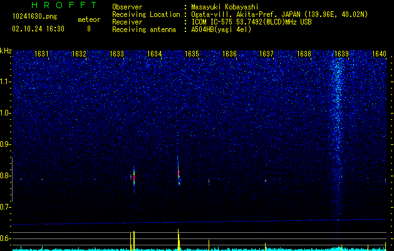Click the antenna text A504HB(yagi 4el)
394x251 pixels.
point(221,29)
